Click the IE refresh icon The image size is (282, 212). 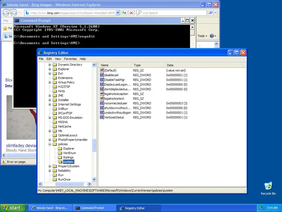[124, 13]
